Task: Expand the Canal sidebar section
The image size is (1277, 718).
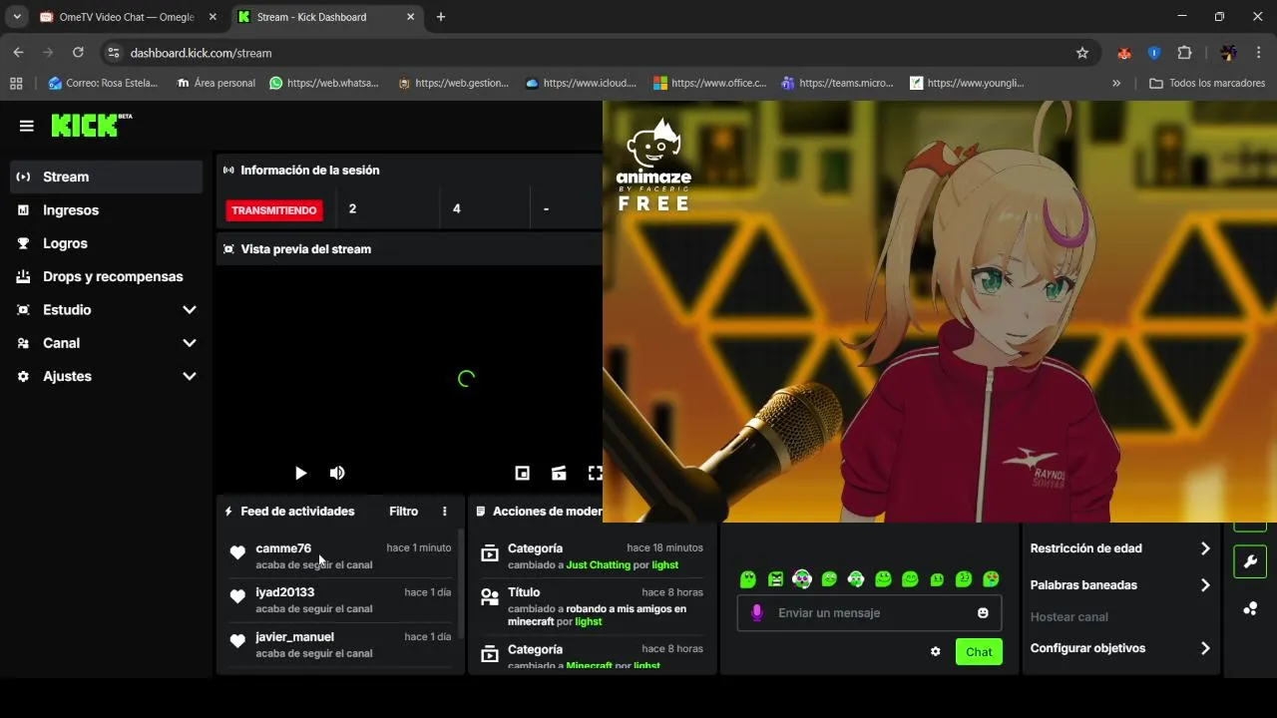Action: 190,343
